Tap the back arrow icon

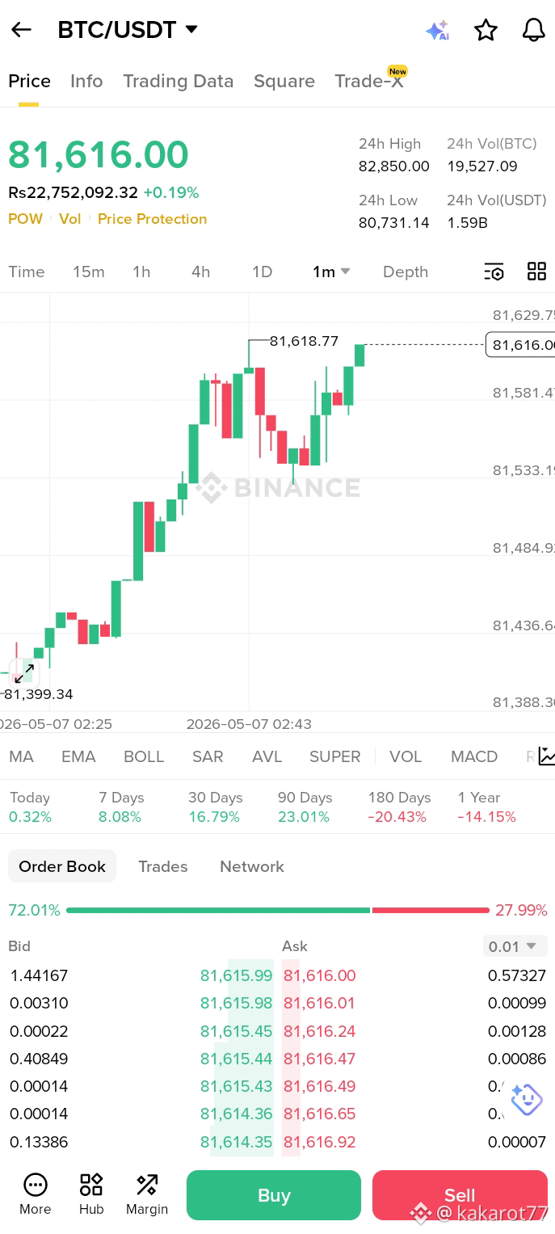coord(21,30)
